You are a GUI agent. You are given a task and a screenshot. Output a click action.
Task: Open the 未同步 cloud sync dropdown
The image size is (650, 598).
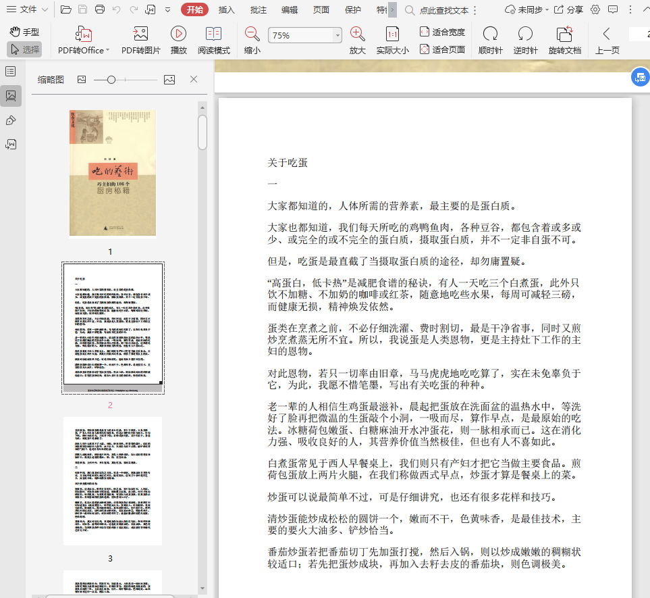527,9
